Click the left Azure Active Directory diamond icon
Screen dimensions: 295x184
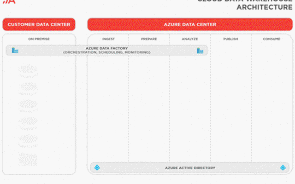97,167
